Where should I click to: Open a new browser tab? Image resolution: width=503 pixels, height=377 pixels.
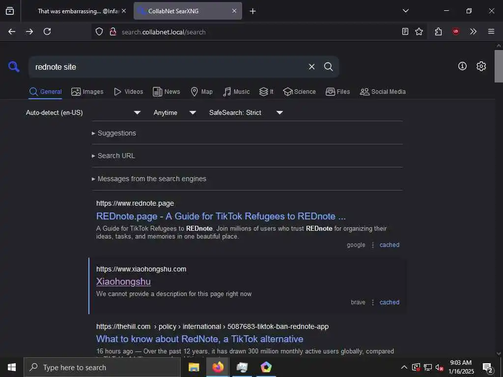[x=253, y=11]
